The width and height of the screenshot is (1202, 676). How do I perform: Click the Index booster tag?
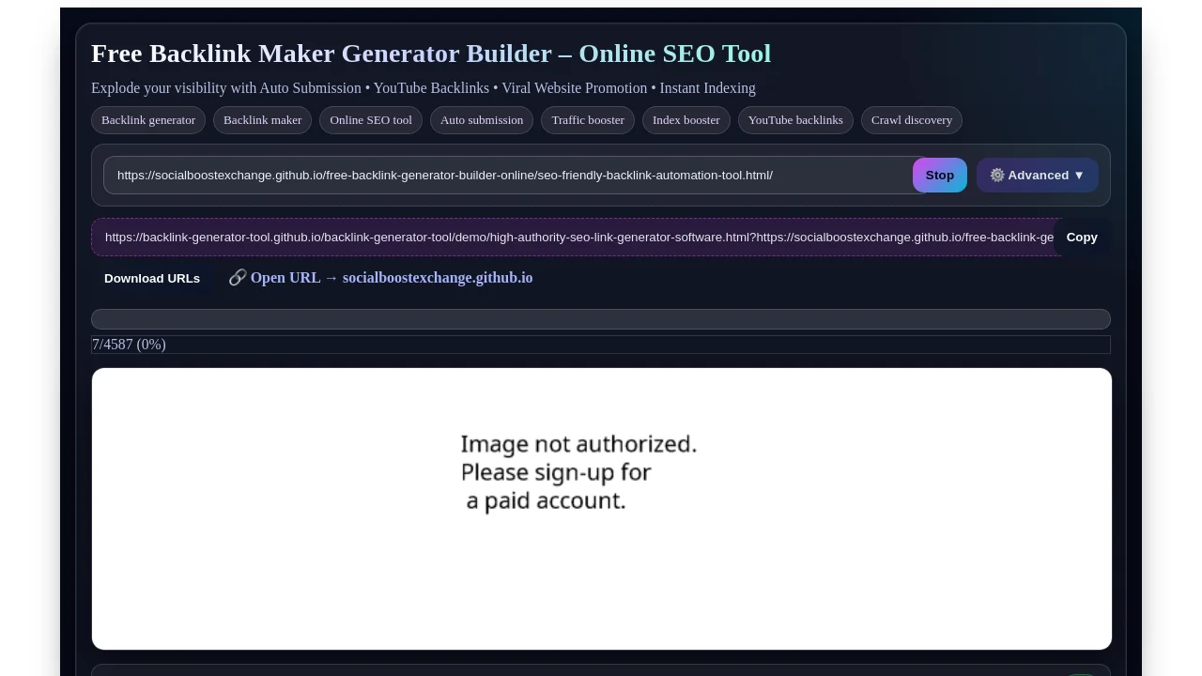coord(686,120)
